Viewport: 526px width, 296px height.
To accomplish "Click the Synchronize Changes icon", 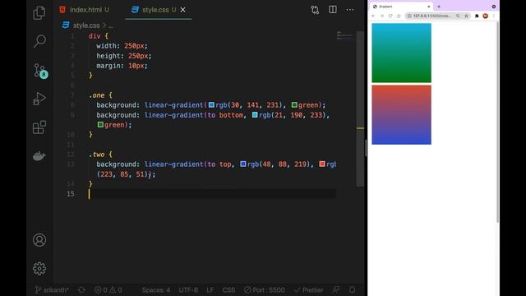I will coord(81,290).
